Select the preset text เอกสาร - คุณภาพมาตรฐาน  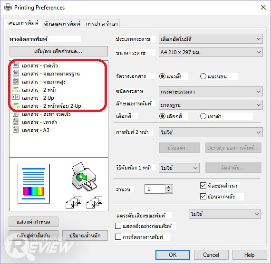click(x=51, y=74)
